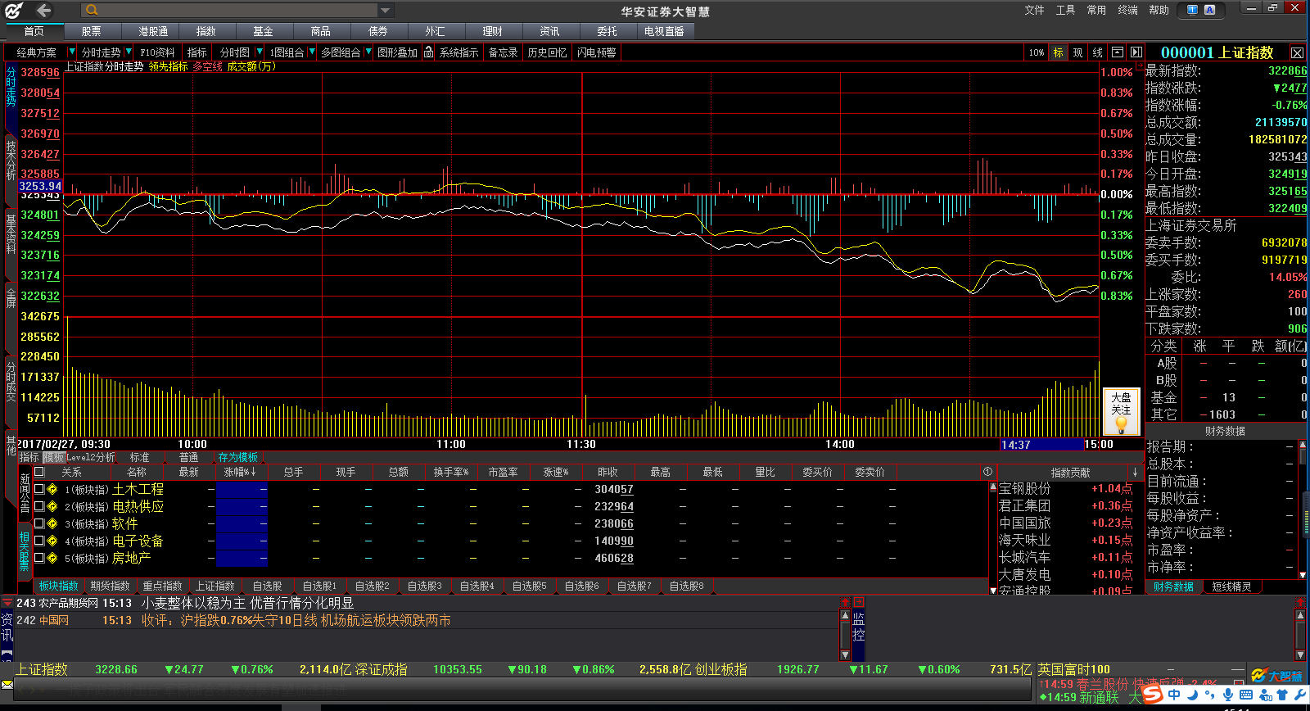Click the back arrow navigation icon
1310x711 pixels.
click(x=43, y=11)
